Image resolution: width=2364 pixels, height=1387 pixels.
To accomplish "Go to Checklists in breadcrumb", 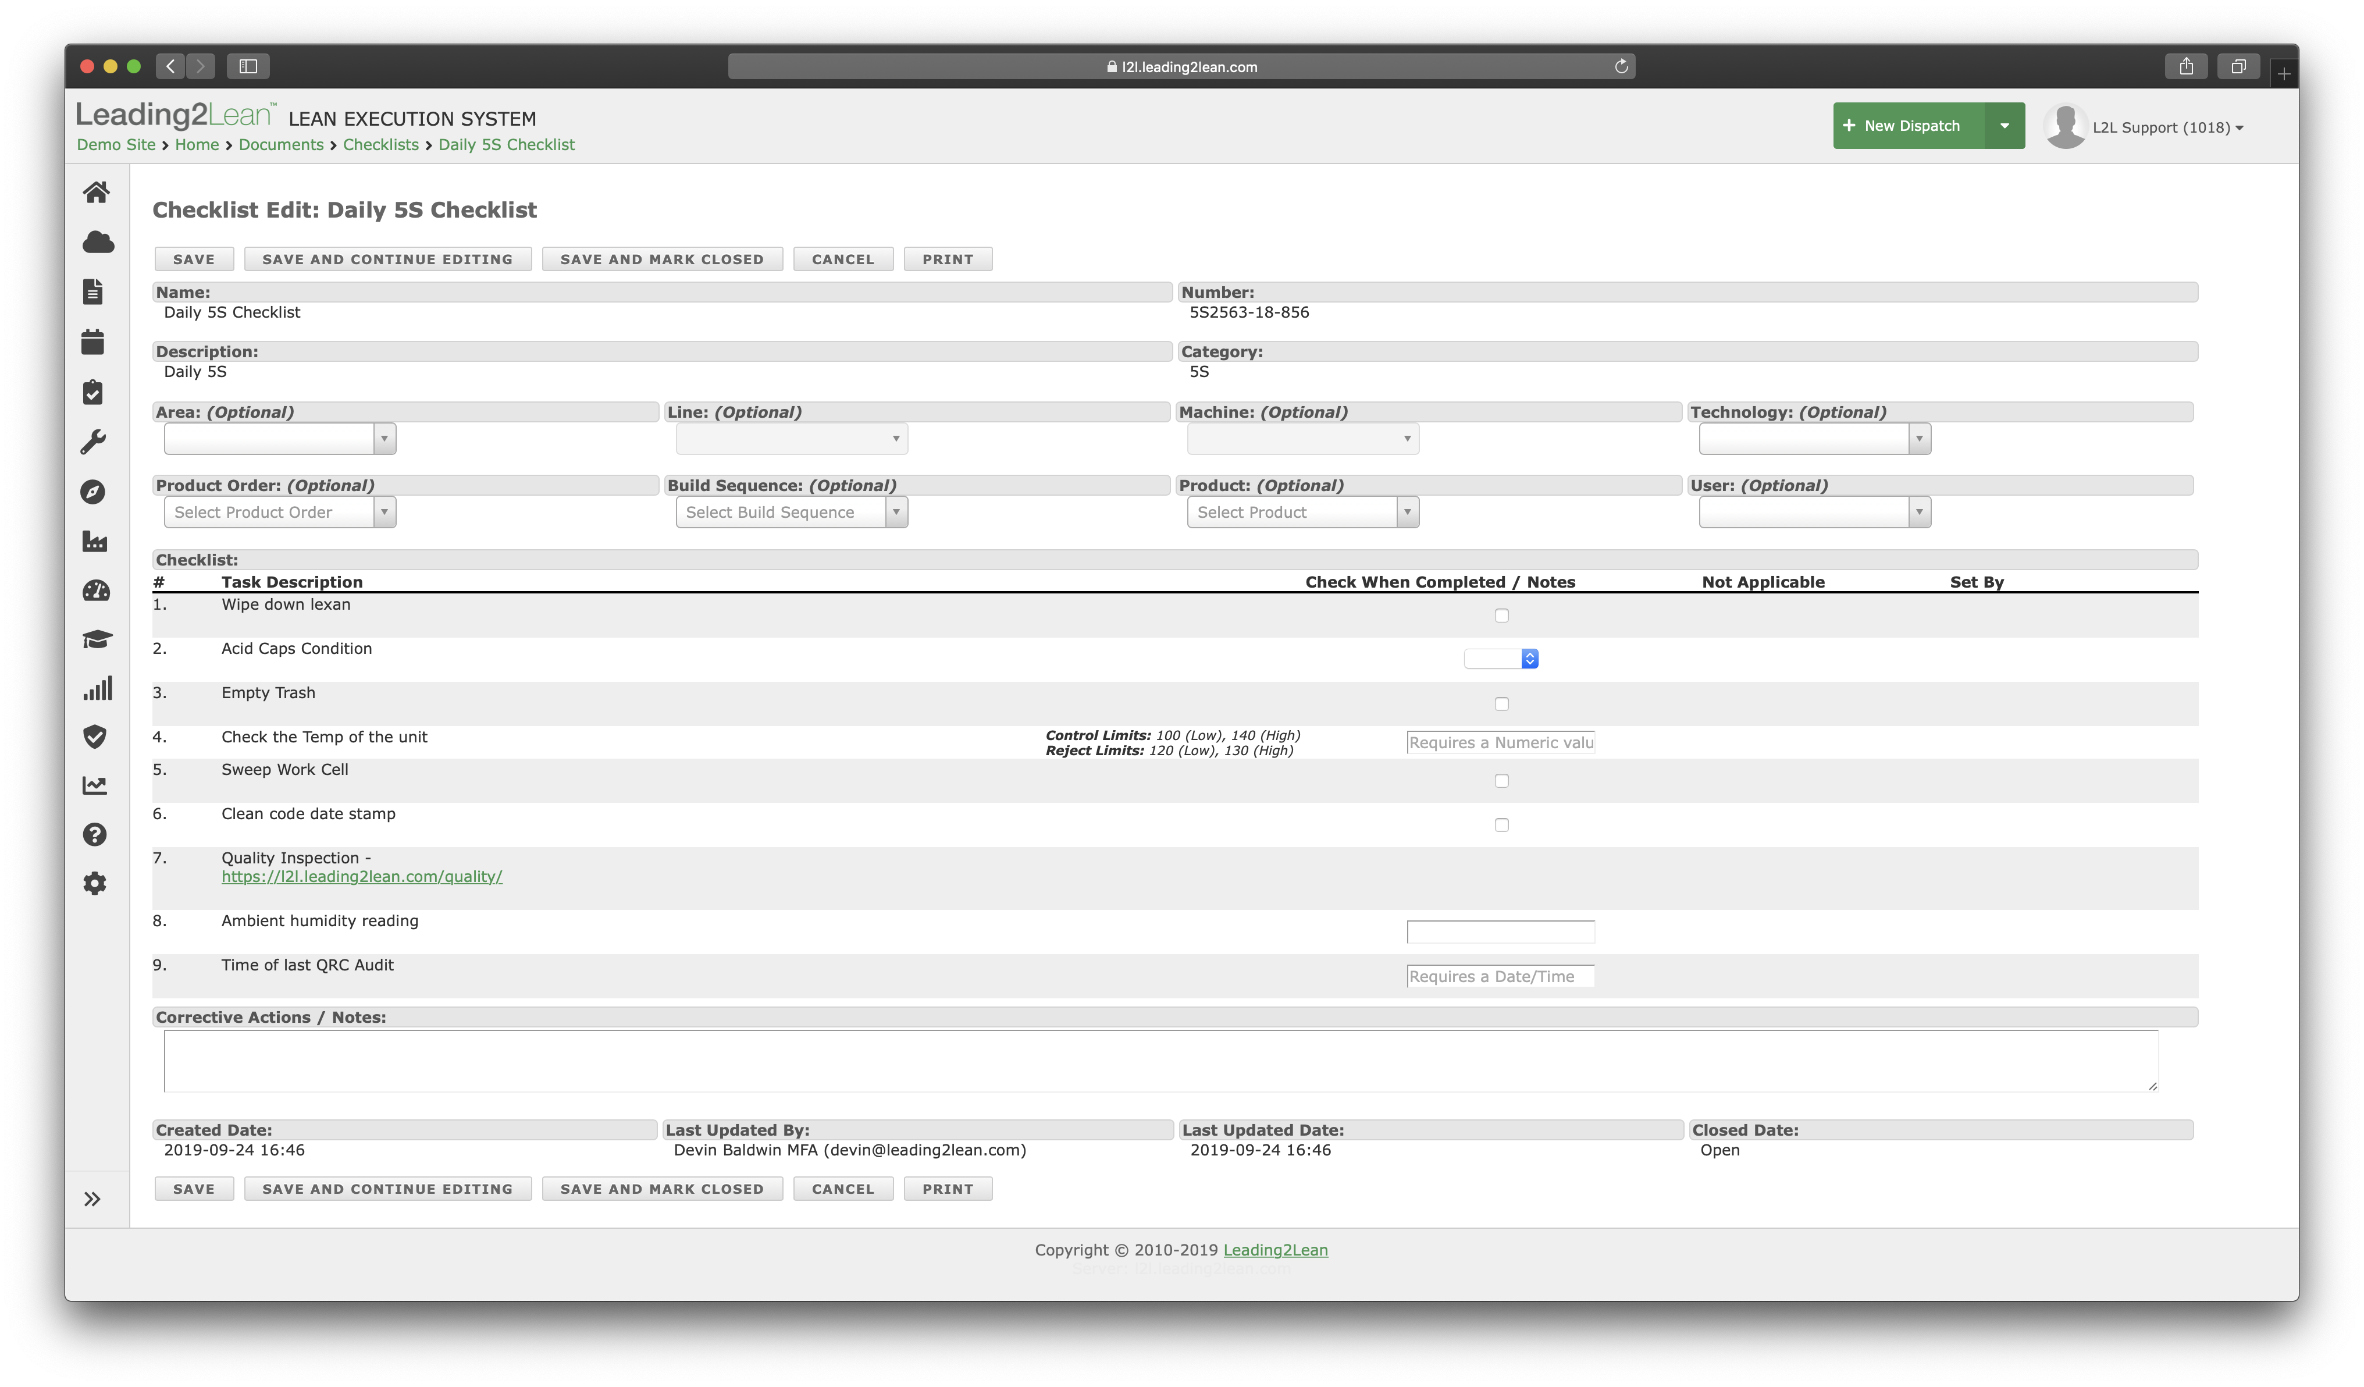I will pyautogui.click(x=380, y=144).
